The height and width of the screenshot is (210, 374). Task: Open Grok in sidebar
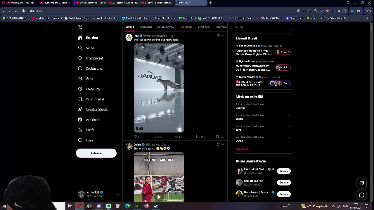tap(86, 79)
